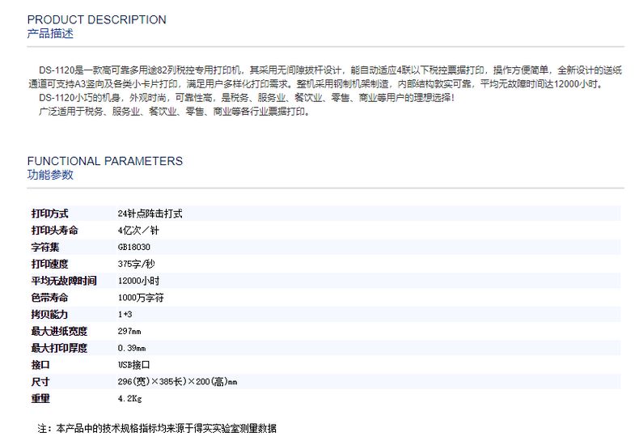Screen dimensions: 639x445
Task: Click the line starting 广泛适用于税务
Action: pyautogui.click(x=175, y=112)
